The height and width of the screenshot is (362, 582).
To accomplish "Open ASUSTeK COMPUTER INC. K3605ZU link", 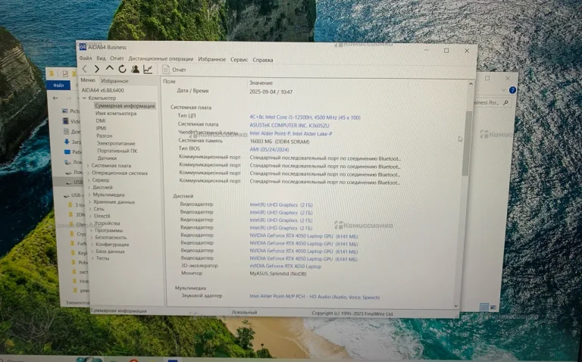I will 289,126.
